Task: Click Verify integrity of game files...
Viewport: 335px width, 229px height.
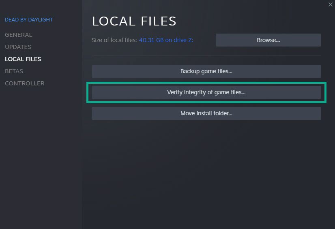Action: click(x=206, y=92)
